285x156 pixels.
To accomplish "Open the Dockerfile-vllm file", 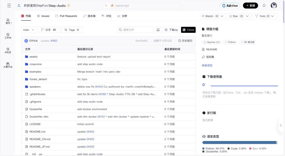I will tap(39, 117).
